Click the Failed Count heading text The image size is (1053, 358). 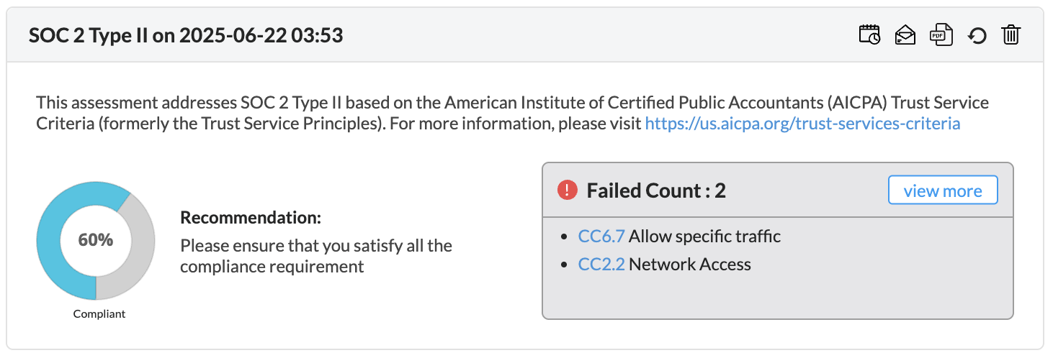[x=656, y=191]
